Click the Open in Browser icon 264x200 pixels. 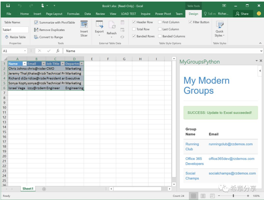tap(122, 30)
